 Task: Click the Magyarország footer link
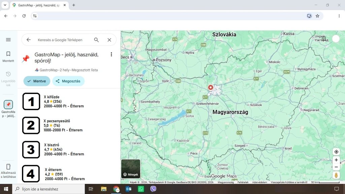coord(226,182)
